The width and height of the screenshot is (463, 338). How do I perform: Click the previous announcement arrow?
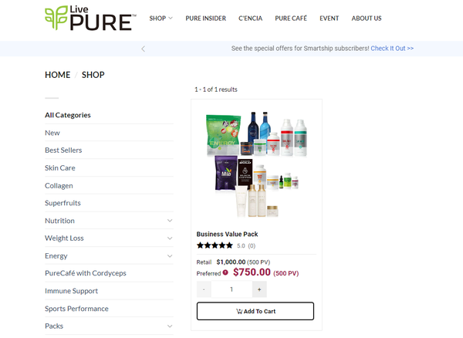click(x=143, y=49)
